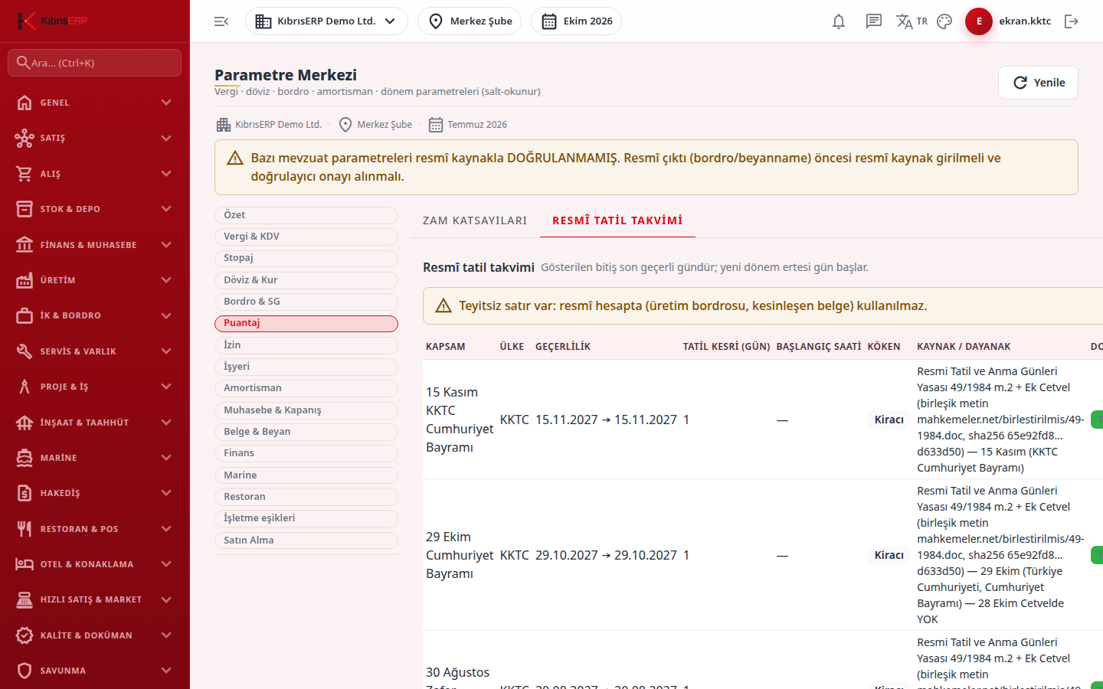Focus the Ara... search field

tap(95, 63)
